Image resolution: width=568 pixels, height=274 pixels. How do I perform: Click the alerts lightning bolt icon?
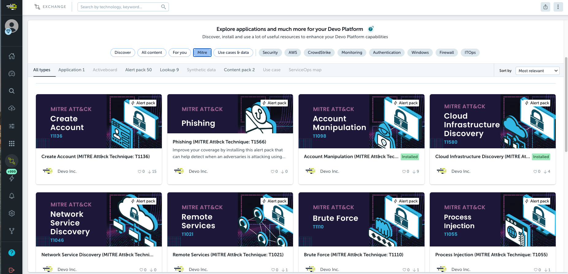click(x=12, y=179)
